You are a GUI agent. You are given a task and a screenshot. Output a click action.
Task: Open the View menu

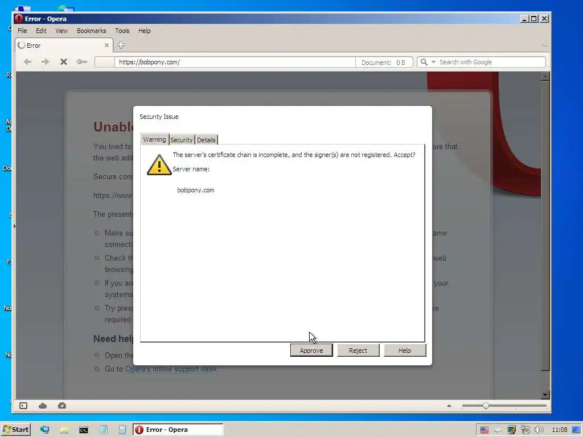coord(61,31)
